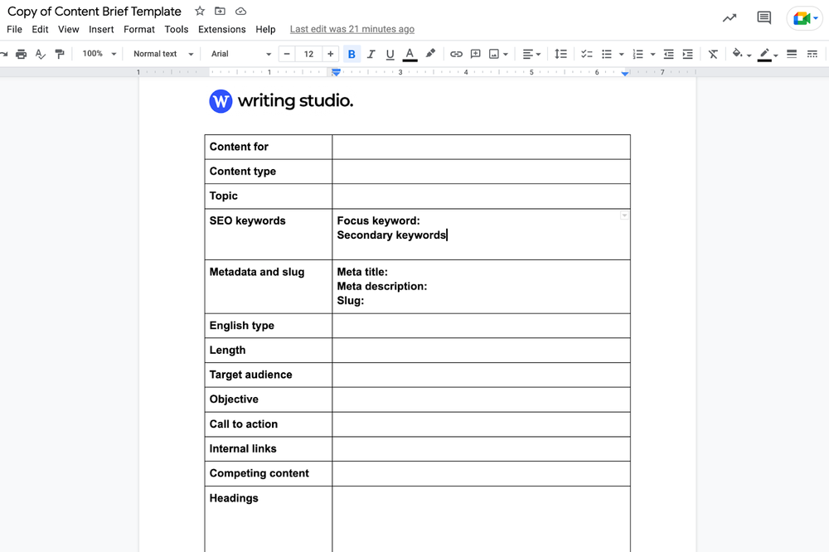The height and width of the screenshot is (552, 829).
Task: Toggle italic formatting on
Action: pyautogui.click(x=371, y=53)
